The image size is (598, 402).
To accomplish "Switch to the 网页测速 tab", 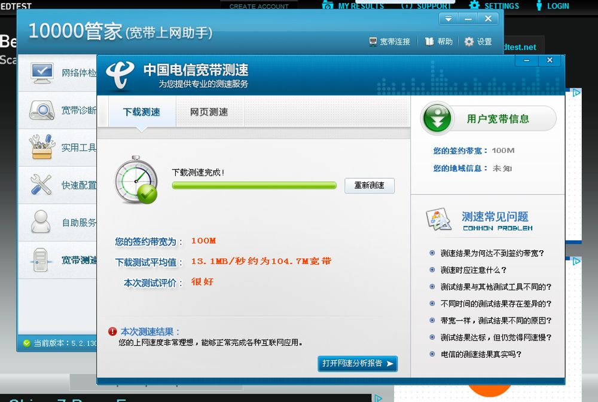I will pyautogui.click(x=209, y=112).
